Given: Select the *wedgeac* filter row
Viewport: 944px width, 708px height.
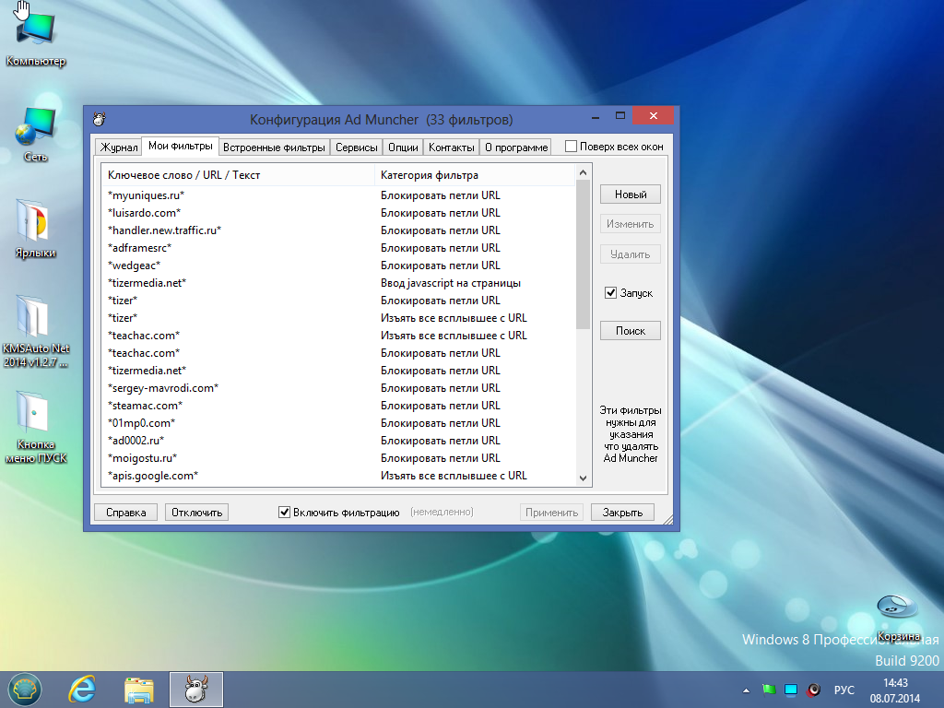Looking at the screenshot, I should (339, 265).
